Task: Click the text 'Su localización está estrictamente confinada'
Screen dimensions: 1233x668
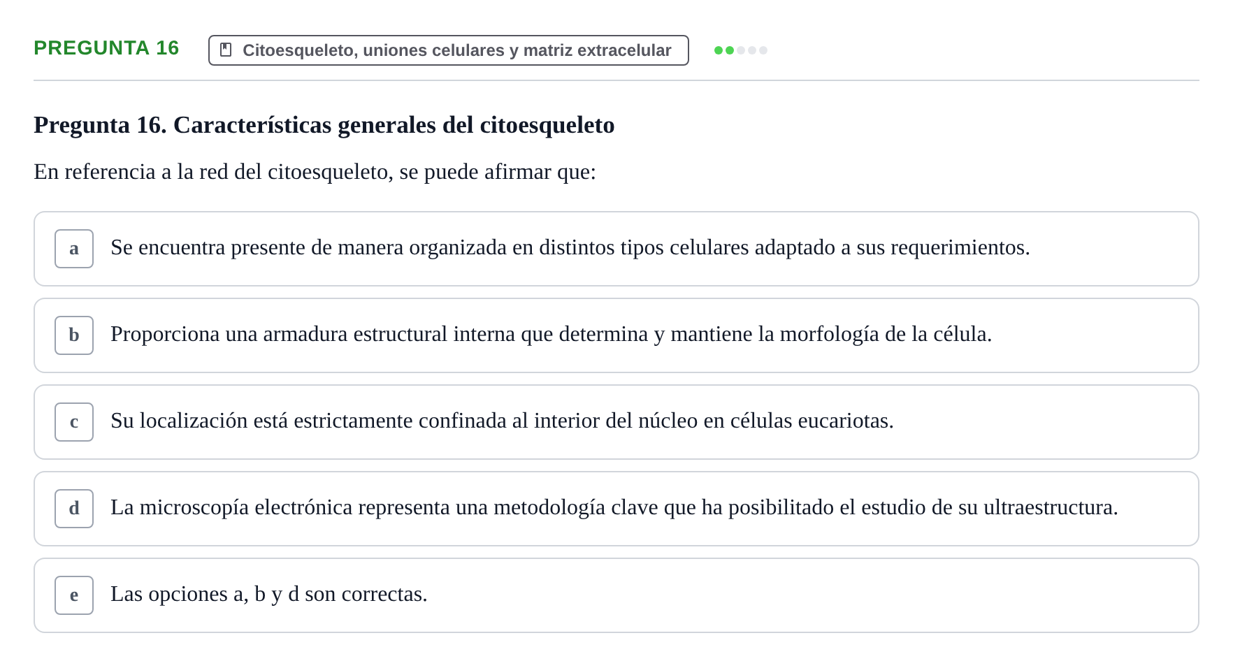Action: pyautogui.click(x=308, y=421)
